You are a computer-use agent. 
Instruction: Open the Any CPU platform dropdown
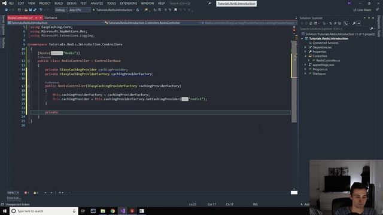coord(80,10)
